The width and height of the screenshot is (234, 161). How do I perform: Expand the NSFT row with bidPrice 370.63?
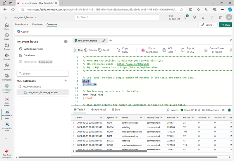pos(74,136)
